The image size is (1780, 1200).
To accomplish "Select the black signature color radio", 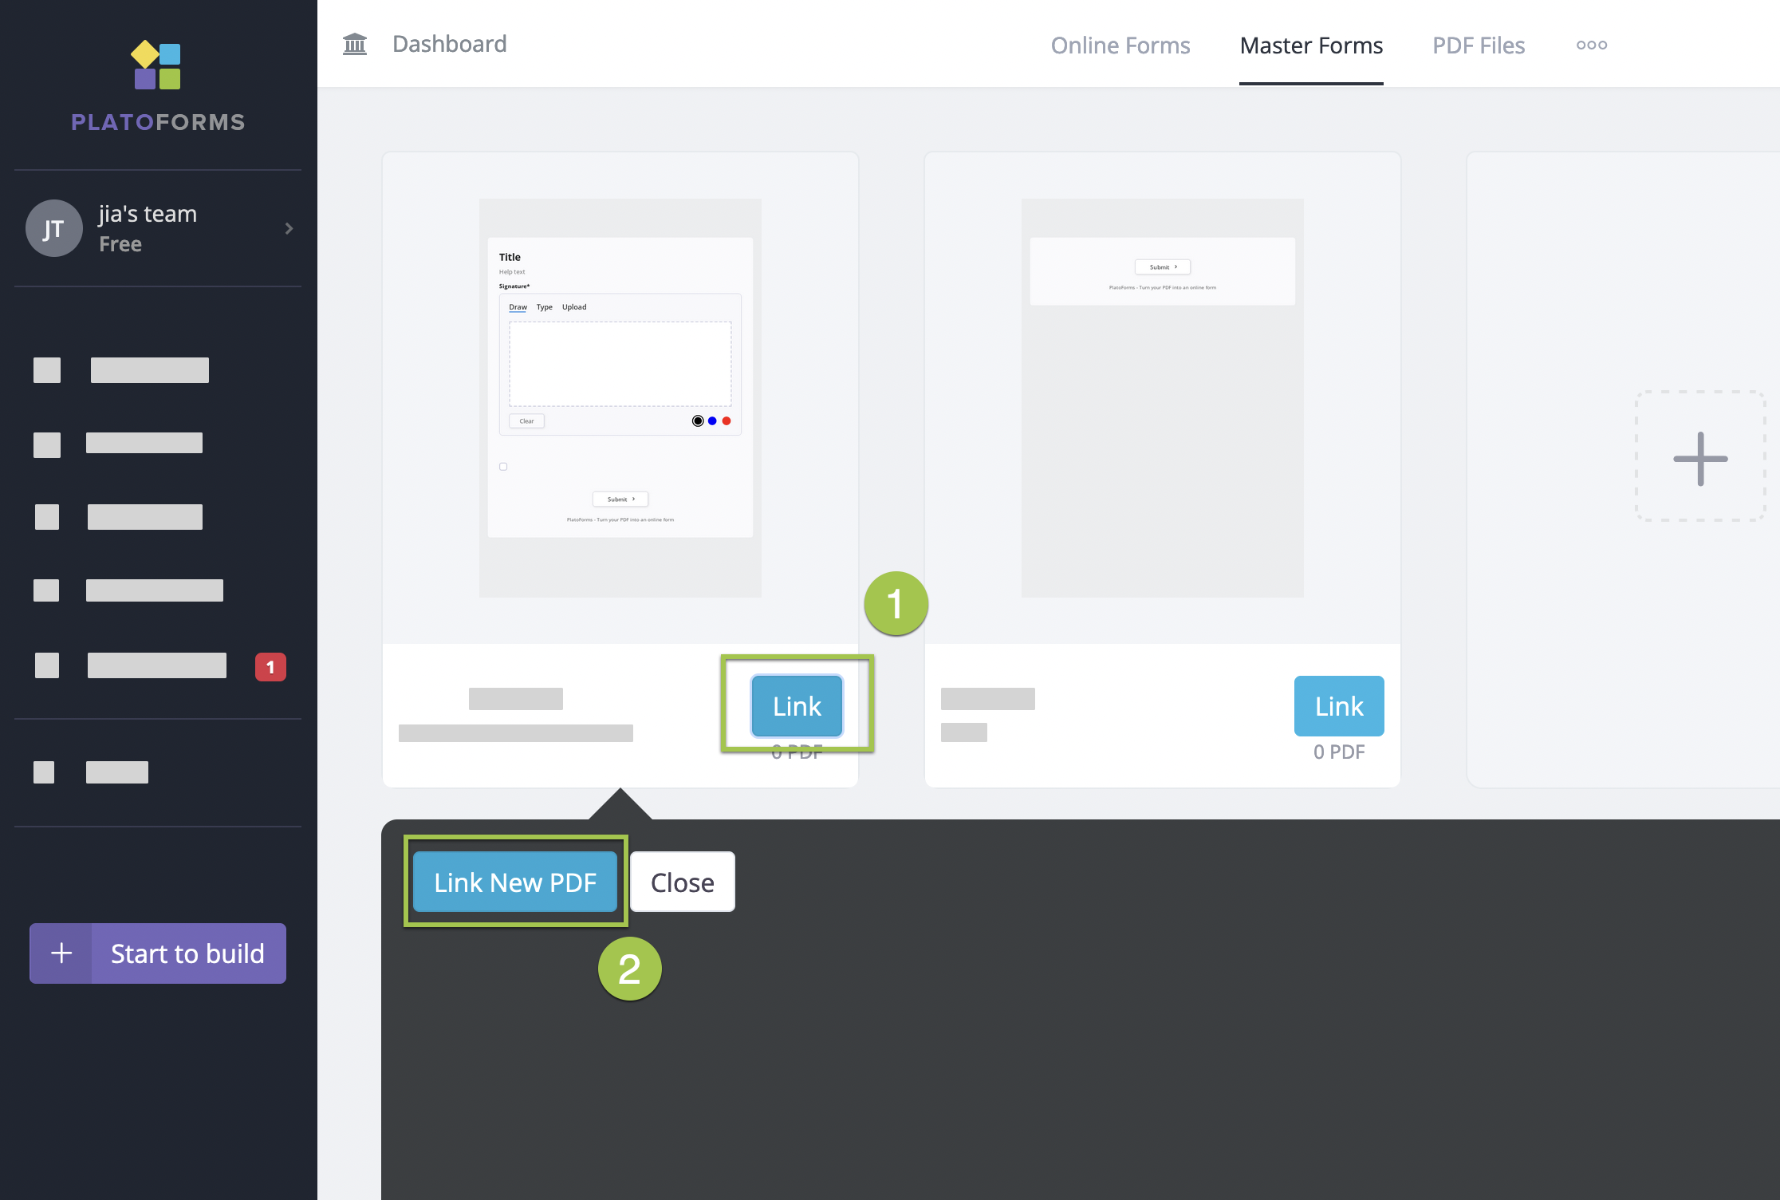I will [x=698, y=421].
